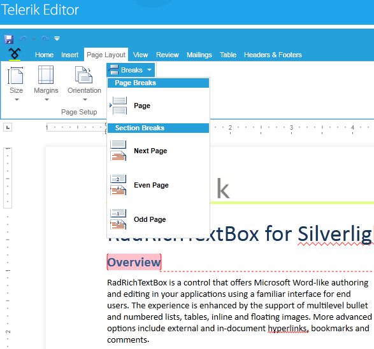
Task: Click the page Size icon
Action: click(15, 75)
